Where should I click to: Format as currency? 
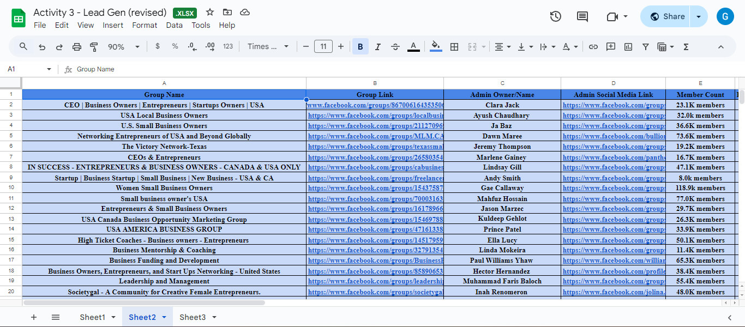tap(158, 46)
